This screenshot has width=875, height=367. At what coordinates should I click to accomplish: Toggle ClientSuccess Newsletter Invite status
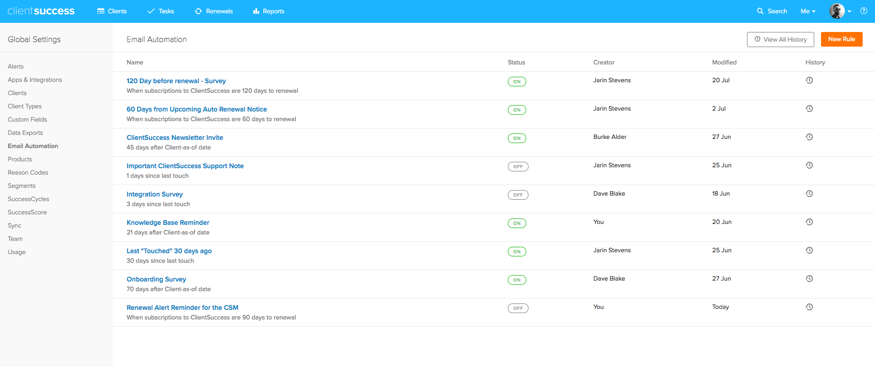pos(517,138)
